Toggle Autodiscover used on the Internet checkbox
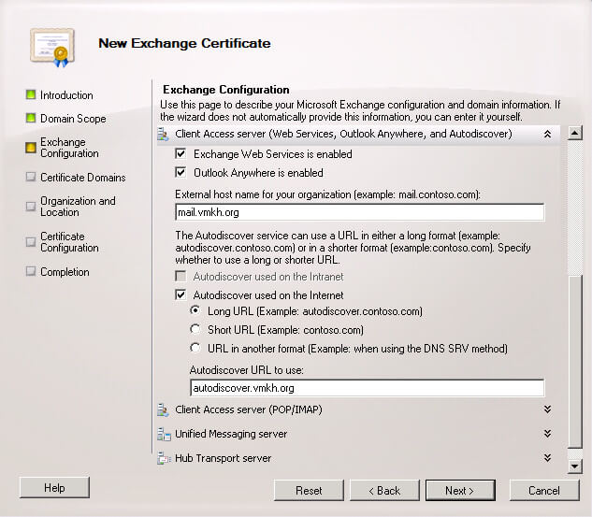This screenshot has height=517, width=592. 180,294
